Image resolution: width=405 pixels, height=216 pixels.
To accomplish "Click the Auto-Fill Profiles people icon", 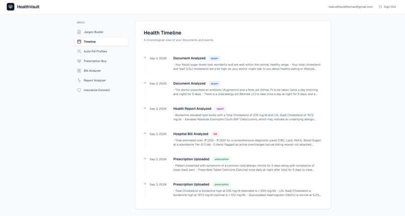I will (x=79, y=51).
